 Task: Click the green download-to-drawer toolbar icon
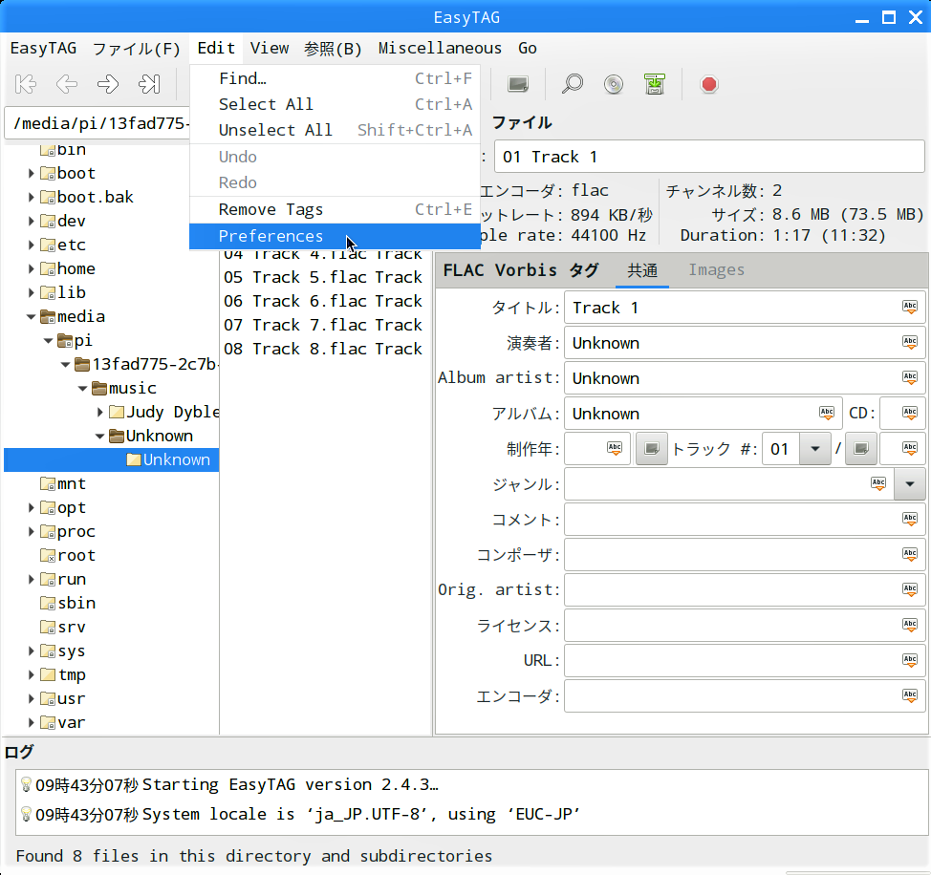pos(655,84)
